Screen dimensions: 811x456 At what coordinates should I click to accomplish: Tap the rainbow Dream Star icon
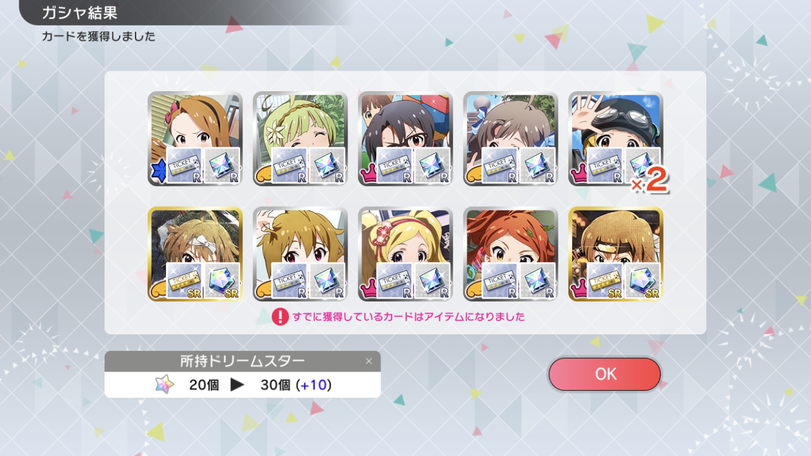click(x=164, y=384)
